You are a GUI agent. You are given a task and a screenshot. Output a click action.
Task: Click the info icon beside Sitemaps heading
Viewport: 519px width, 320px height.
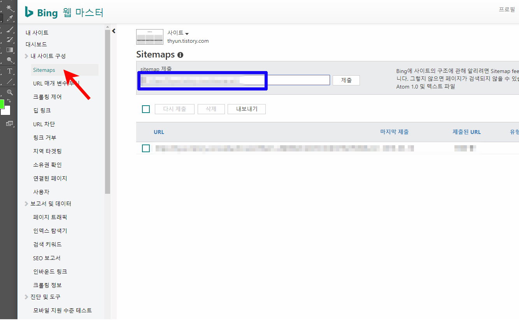[x=180, y=55]
